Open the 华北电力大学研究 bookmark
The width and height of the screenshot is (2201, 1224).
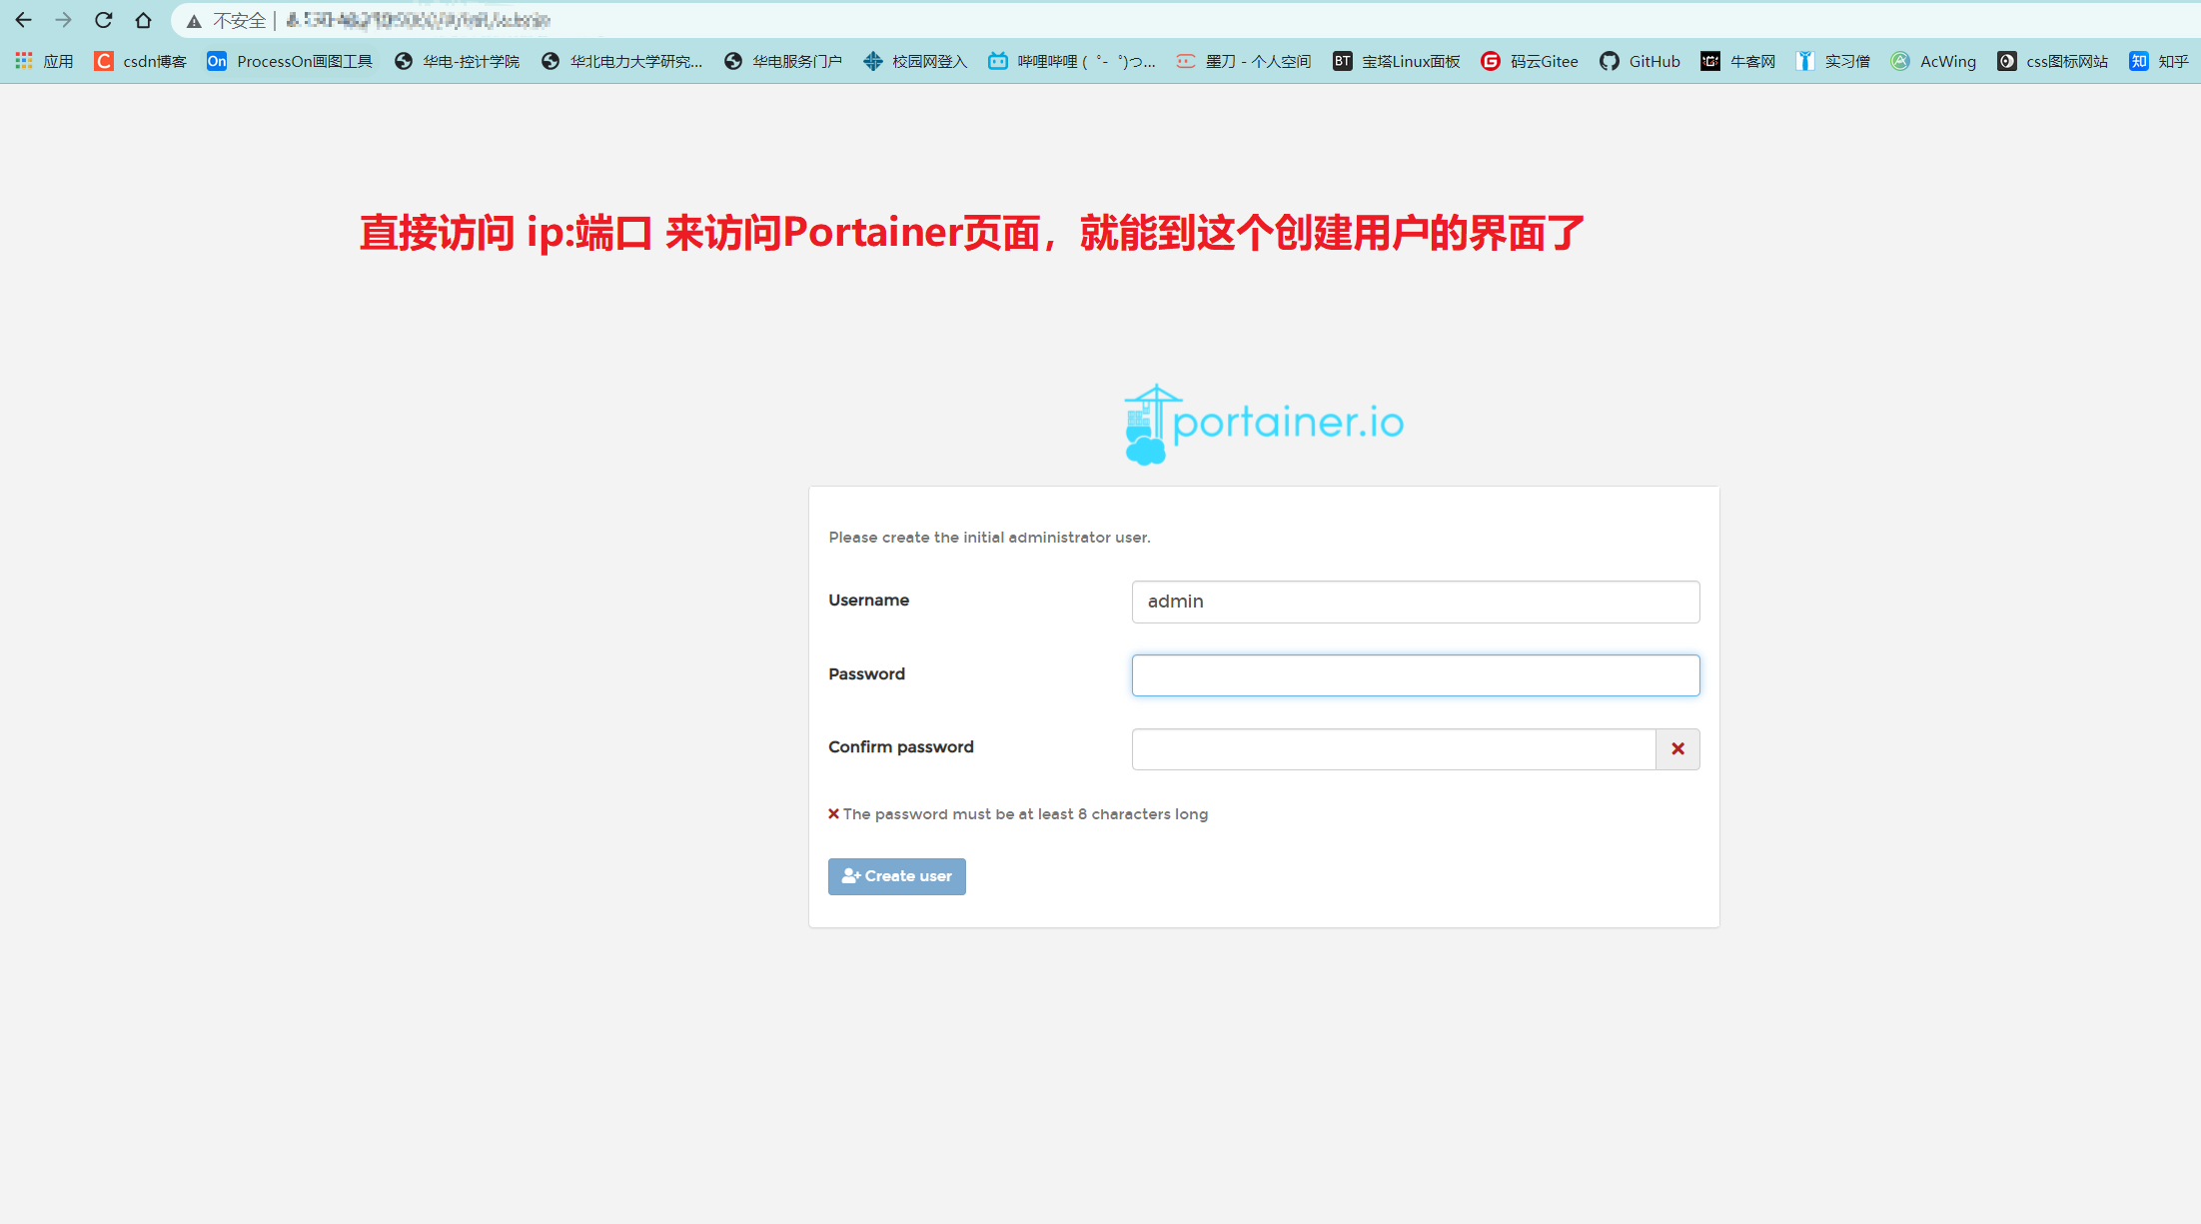click(621, 61)
